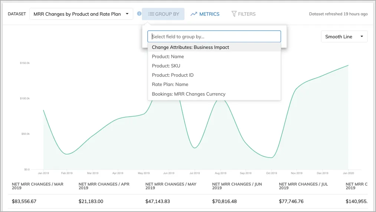This screenshot has height=212, width=376.
Task: Open the dataset dropdown MRR Changes by Product
Action: point(81,14)
